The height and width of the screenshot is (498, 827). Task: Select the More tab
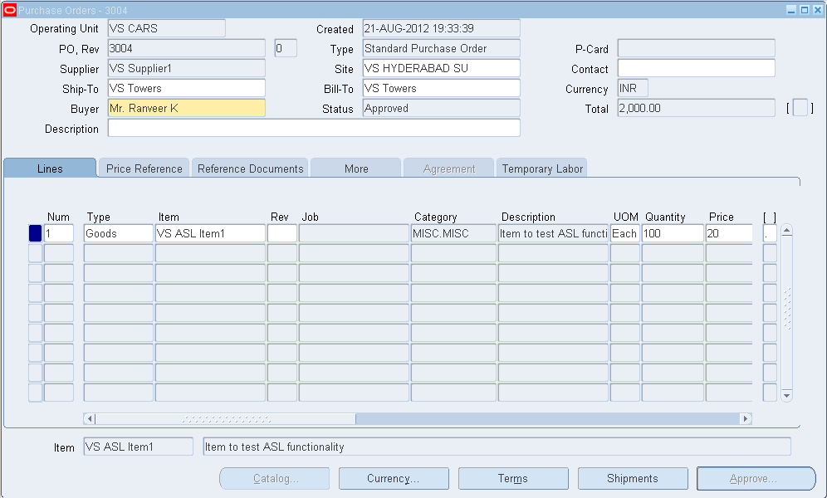tap(355, 168)
